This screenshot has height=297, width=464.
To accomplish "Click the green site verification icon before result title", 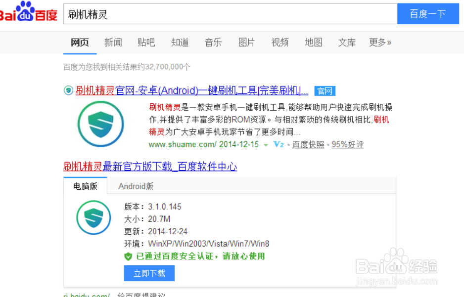I will pos(68,91).
